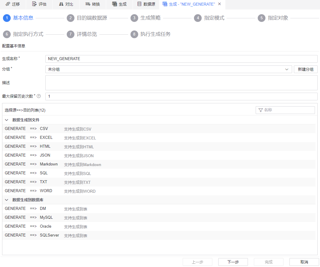Click the migration tab icon
Viewport: 320px width, 267px height.
click(8, 4)
